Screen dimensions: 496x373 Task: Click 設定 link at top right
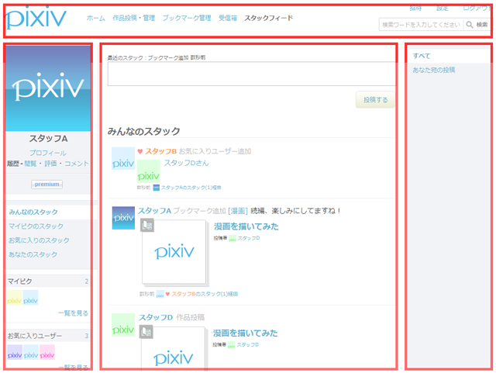443,9
